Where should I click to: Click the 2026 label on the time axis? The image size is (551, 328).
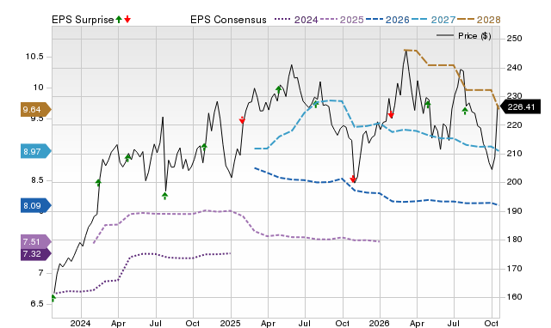pyautogui.click(x=380, y=323)
